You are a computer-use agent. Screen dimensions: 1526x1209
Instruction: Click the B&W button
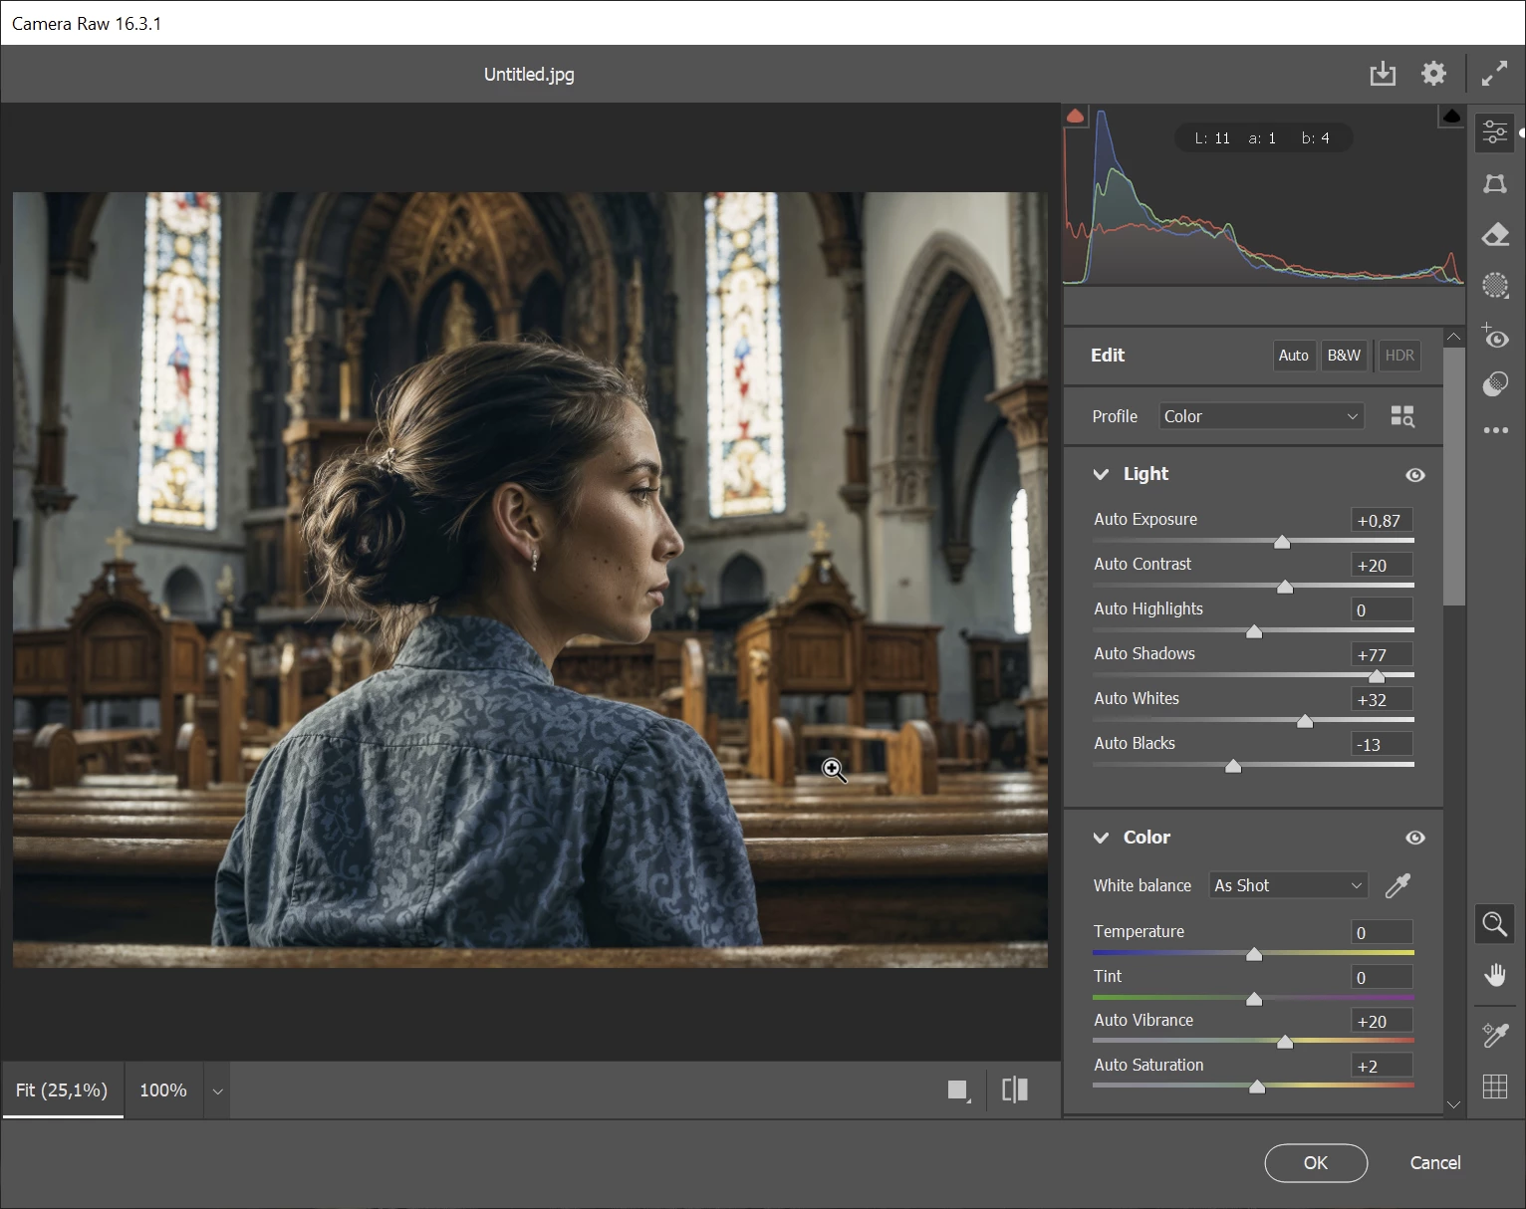click(x=1343, y=356)
